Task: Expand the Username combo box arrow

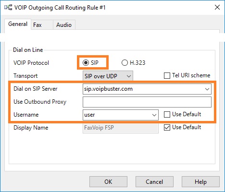Action: (x=154, y=115)
